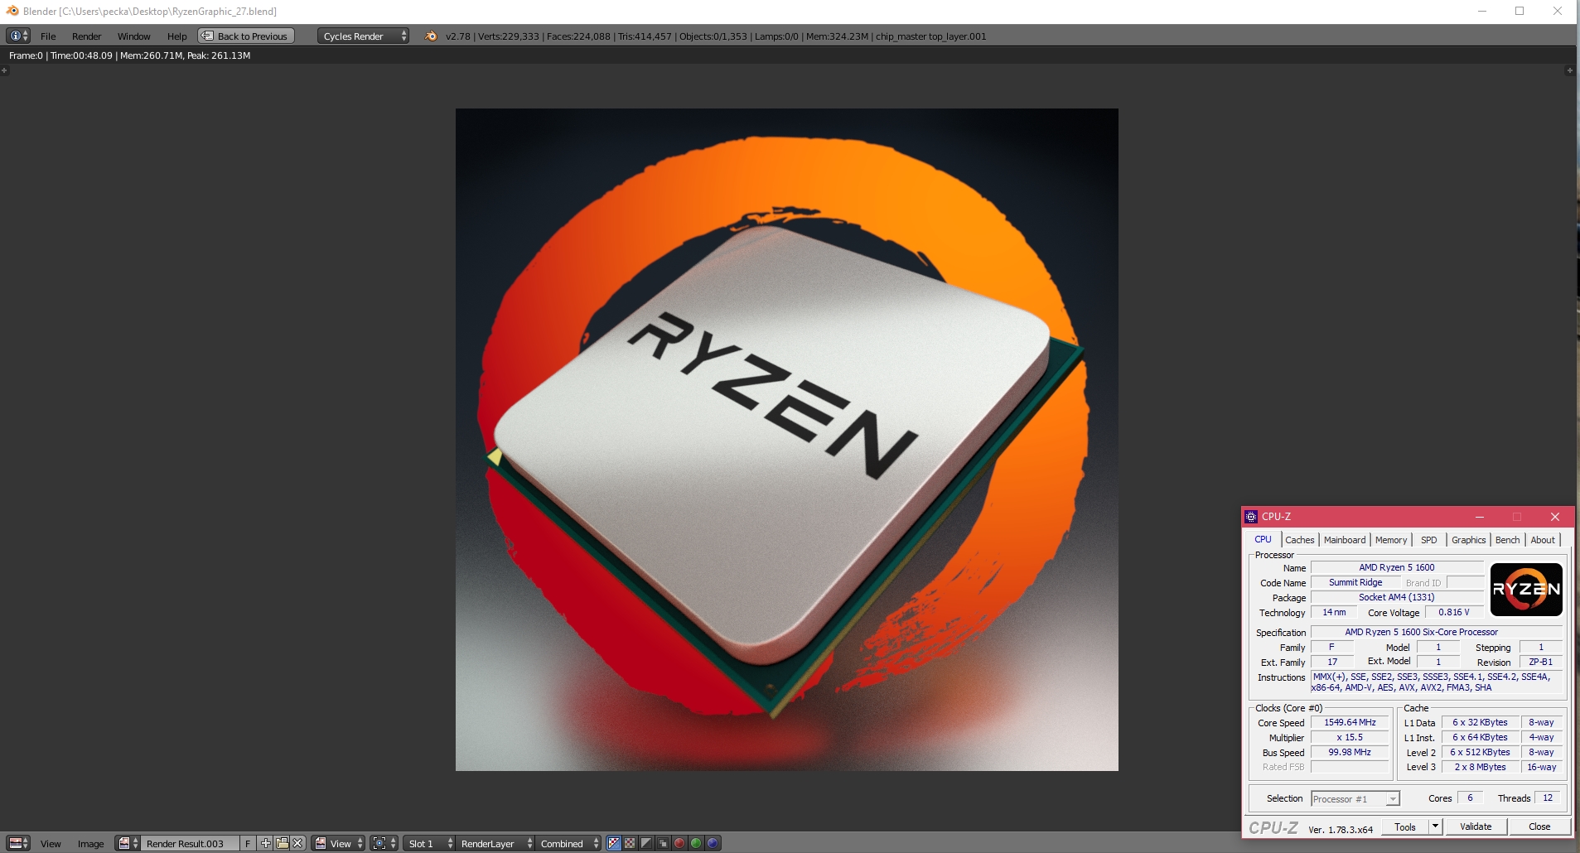Viewport: 1580px width, 853px height.
Task: Switch to the About tab in CPU-Z
Action: (1543, 540)
